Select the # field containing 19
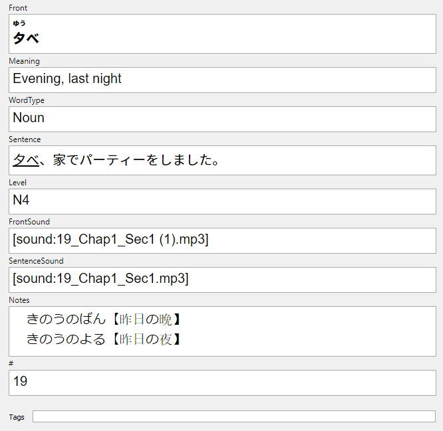 222,383
